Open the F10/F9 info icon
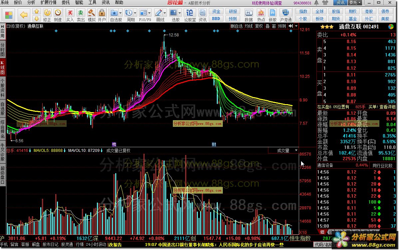The height and width of the screenshot is (250, 399). point(143,13)
